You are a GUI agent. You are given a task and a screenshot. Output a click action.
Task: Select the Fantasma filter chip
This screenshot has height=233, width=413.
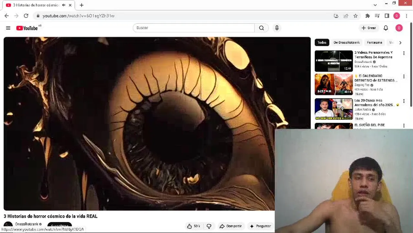coord(374,42)
